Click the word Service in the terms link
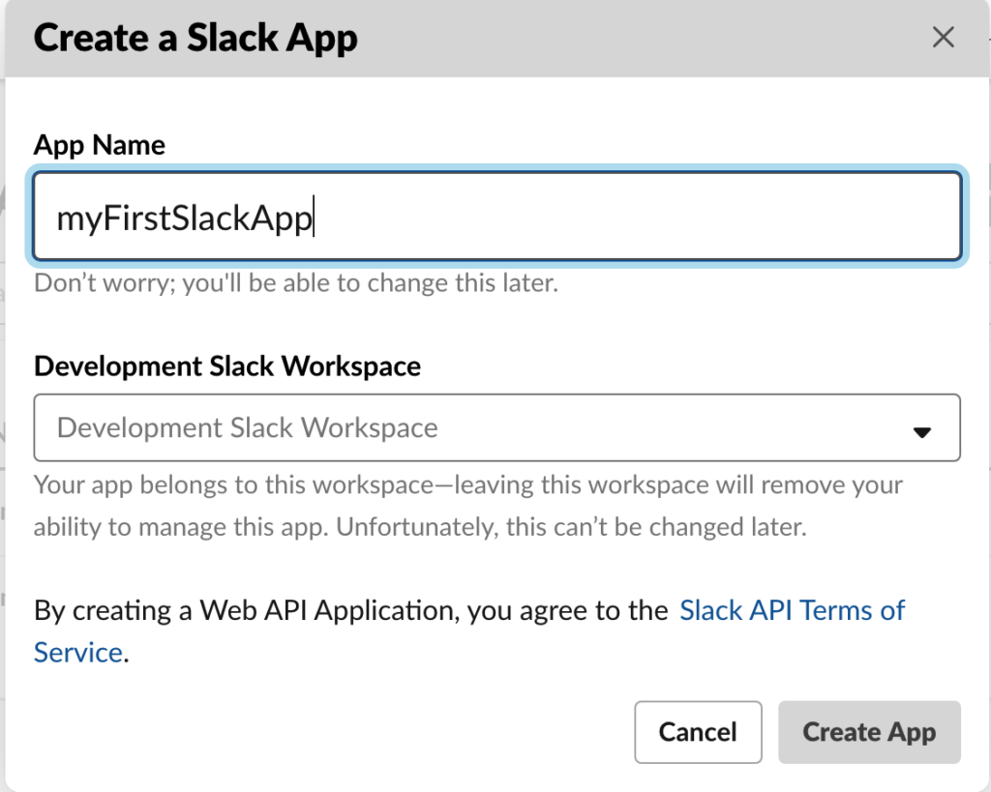991x792 pixels. [77, 653]
